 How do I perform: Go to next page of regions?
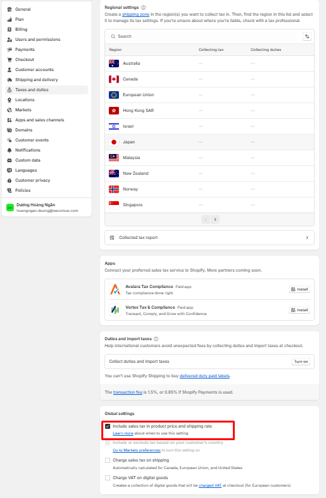(x=215, y=219)
